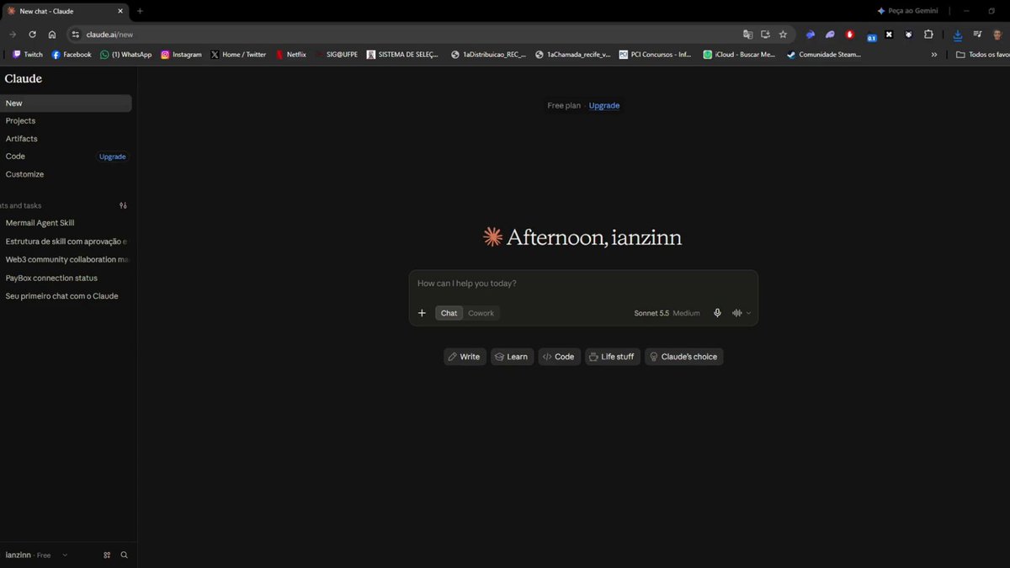Image resolution: width=1010 pixels, height=568 pixels.
Task: Click the install app icon in the address bar
Action: (765, 35)
